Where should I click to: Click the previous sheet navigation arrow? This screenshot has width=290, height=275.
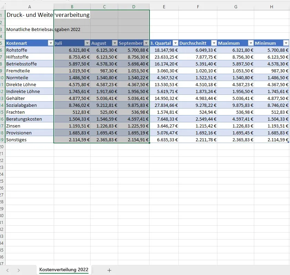point(8,270)
